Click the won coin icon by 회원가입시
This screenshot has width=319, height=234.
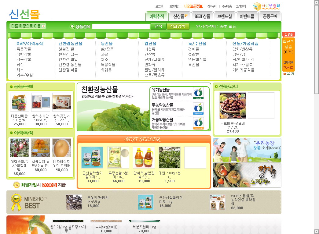[16, 185]
